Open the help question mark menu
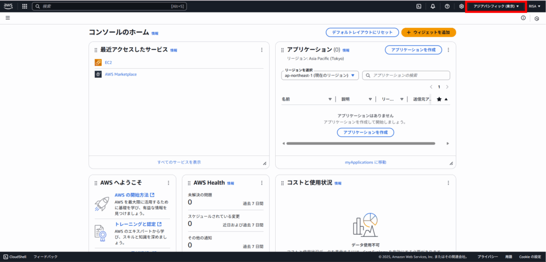Image resolution: width=546 pixels, height=262 pixels. [447, 6]
